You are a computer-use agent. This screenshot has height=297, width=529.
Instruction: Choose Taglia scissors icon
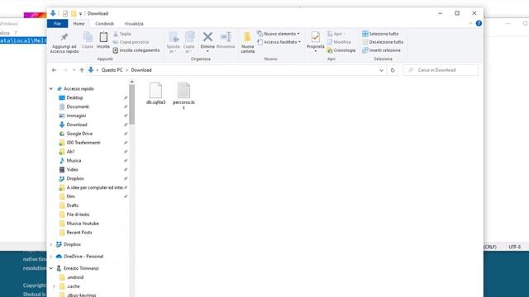[x=122, y=34]
